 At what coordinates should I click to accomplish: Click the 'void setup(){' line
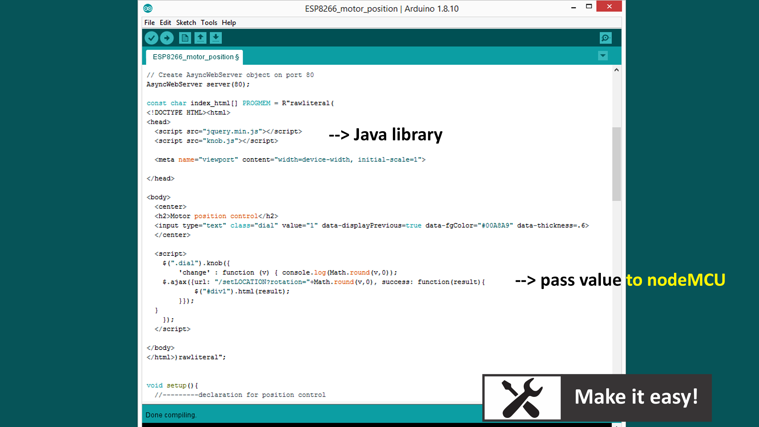(x=172, y=385)
